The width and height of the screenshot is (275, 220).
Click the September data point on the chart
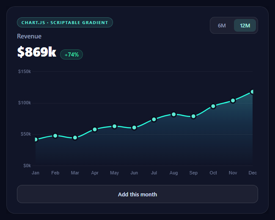193,117
